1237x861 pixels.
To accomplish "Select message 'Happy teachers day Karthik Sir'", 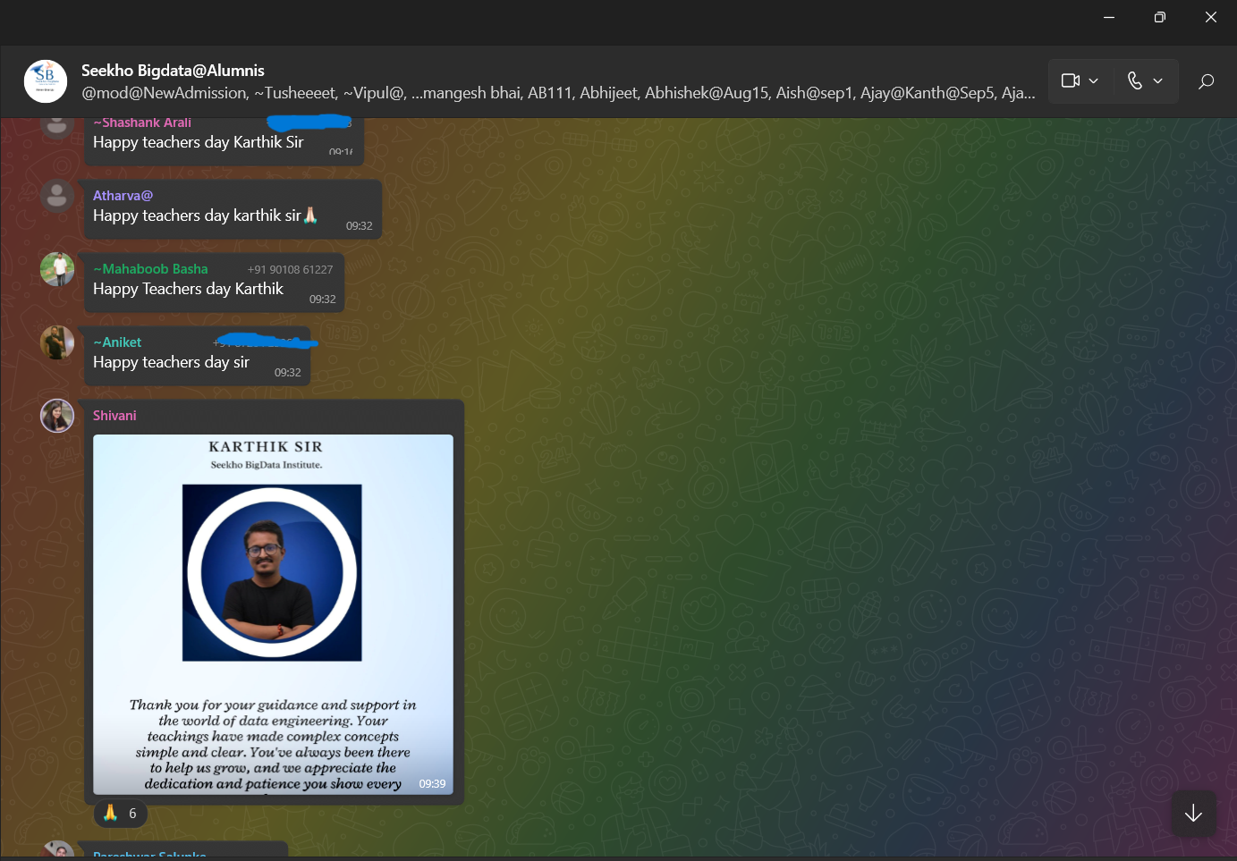I will (x=198, y=142).
